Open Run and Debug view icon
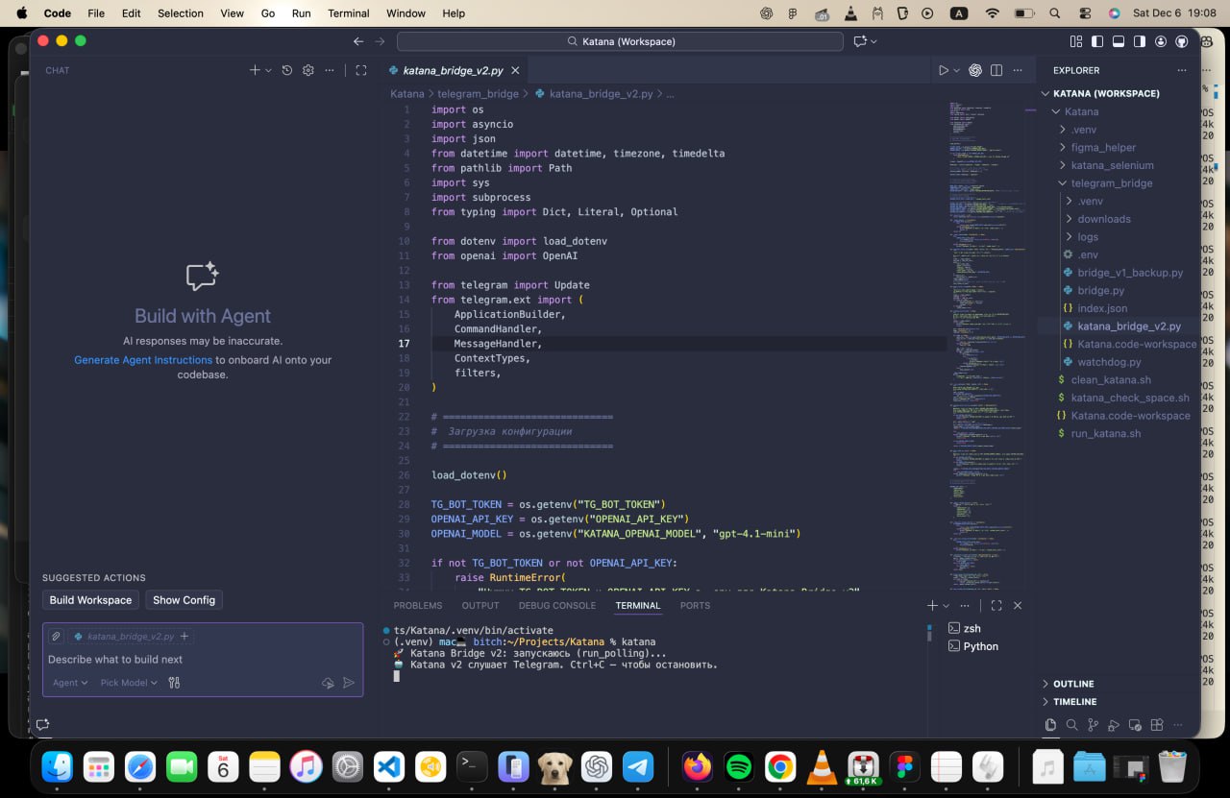 tap(1115, 725)
